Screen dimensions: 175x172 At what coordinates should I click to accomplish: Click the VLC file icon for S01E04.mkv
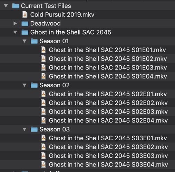tap(43, 76)
